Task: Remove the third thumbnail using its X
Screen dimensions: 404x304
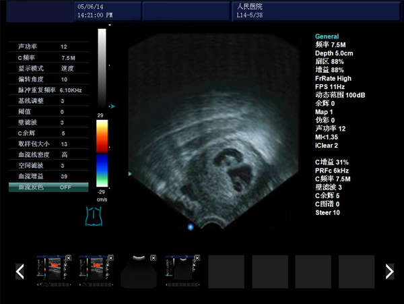Action: coord(154,258)
